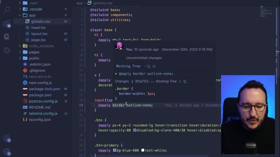Click the 'Working Tree' heading in the popup
The width and height of the screenshot is (280, 157).
click(128, 66)
